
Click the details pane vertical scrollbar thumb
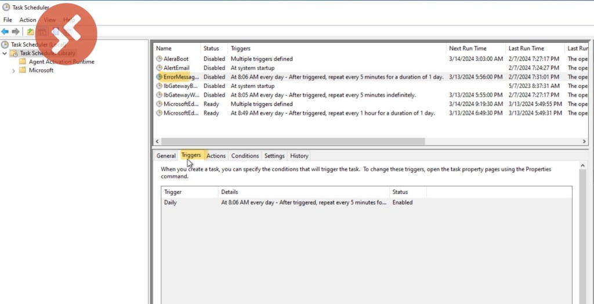pos(582,236)
